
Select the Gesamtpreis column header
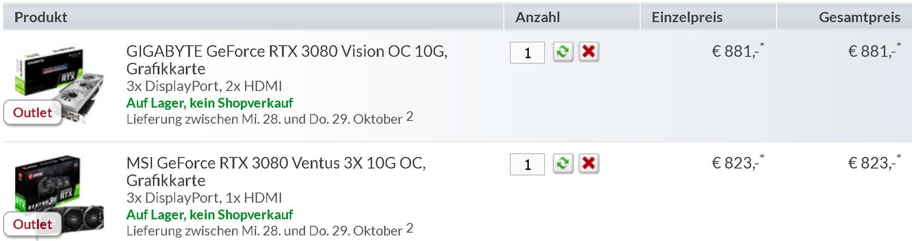coord(859,18)
